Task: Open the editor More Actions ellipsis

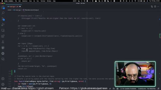Action: pyautogui.click(x=158, y=6)
